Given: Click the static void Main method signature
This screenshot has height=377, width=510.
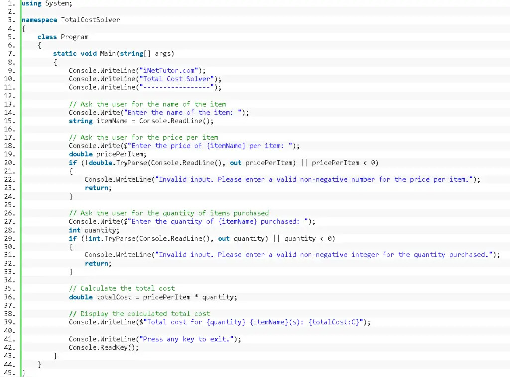Looking at the screenshot, I should (115, 53).
